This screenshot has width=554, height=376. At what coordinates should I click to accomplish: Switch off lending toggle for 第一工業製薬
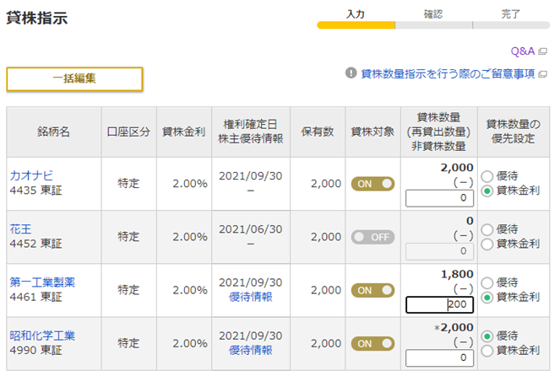(x=372, y=290)
